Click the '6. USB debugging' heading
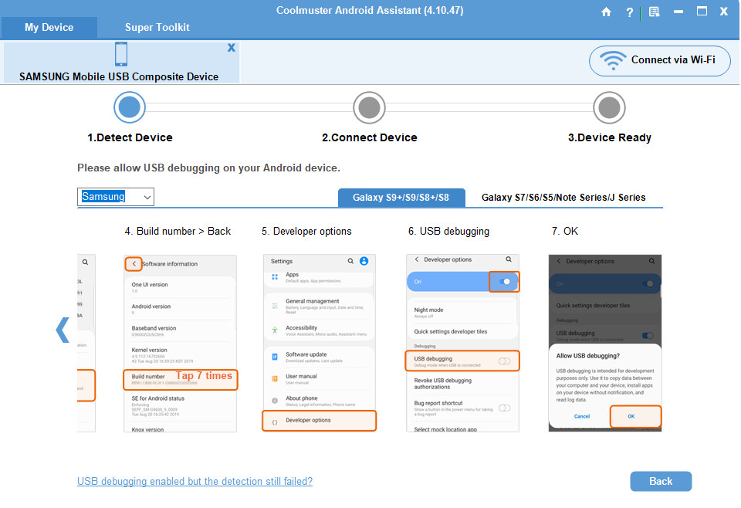 point(448,231)
